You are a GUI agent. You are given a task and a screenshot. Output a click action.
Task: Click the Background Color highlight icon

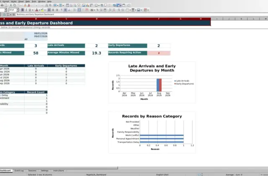point(42,10)
